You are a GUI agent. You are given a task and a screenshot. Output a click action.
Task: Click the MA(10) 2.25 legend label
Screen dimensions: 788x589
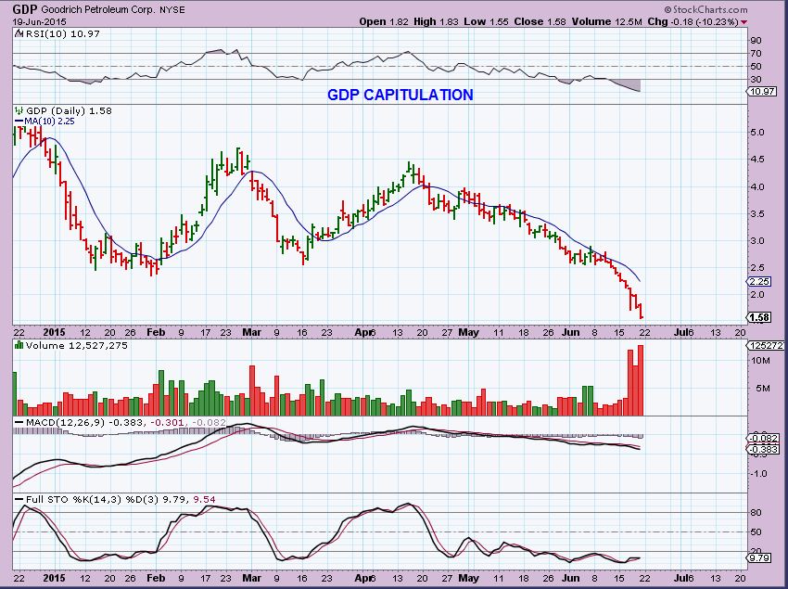click(x=50, y=122)
